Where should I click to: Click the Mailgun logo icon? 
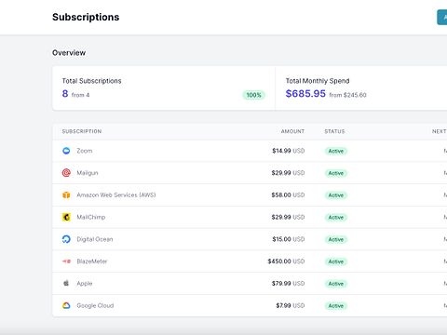tap(66, 173)
